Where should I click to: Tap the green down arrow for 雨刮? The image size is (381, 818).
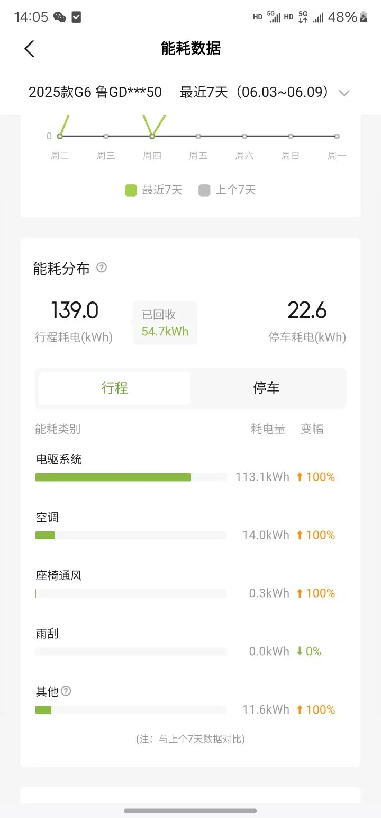[x=300, y=651]
